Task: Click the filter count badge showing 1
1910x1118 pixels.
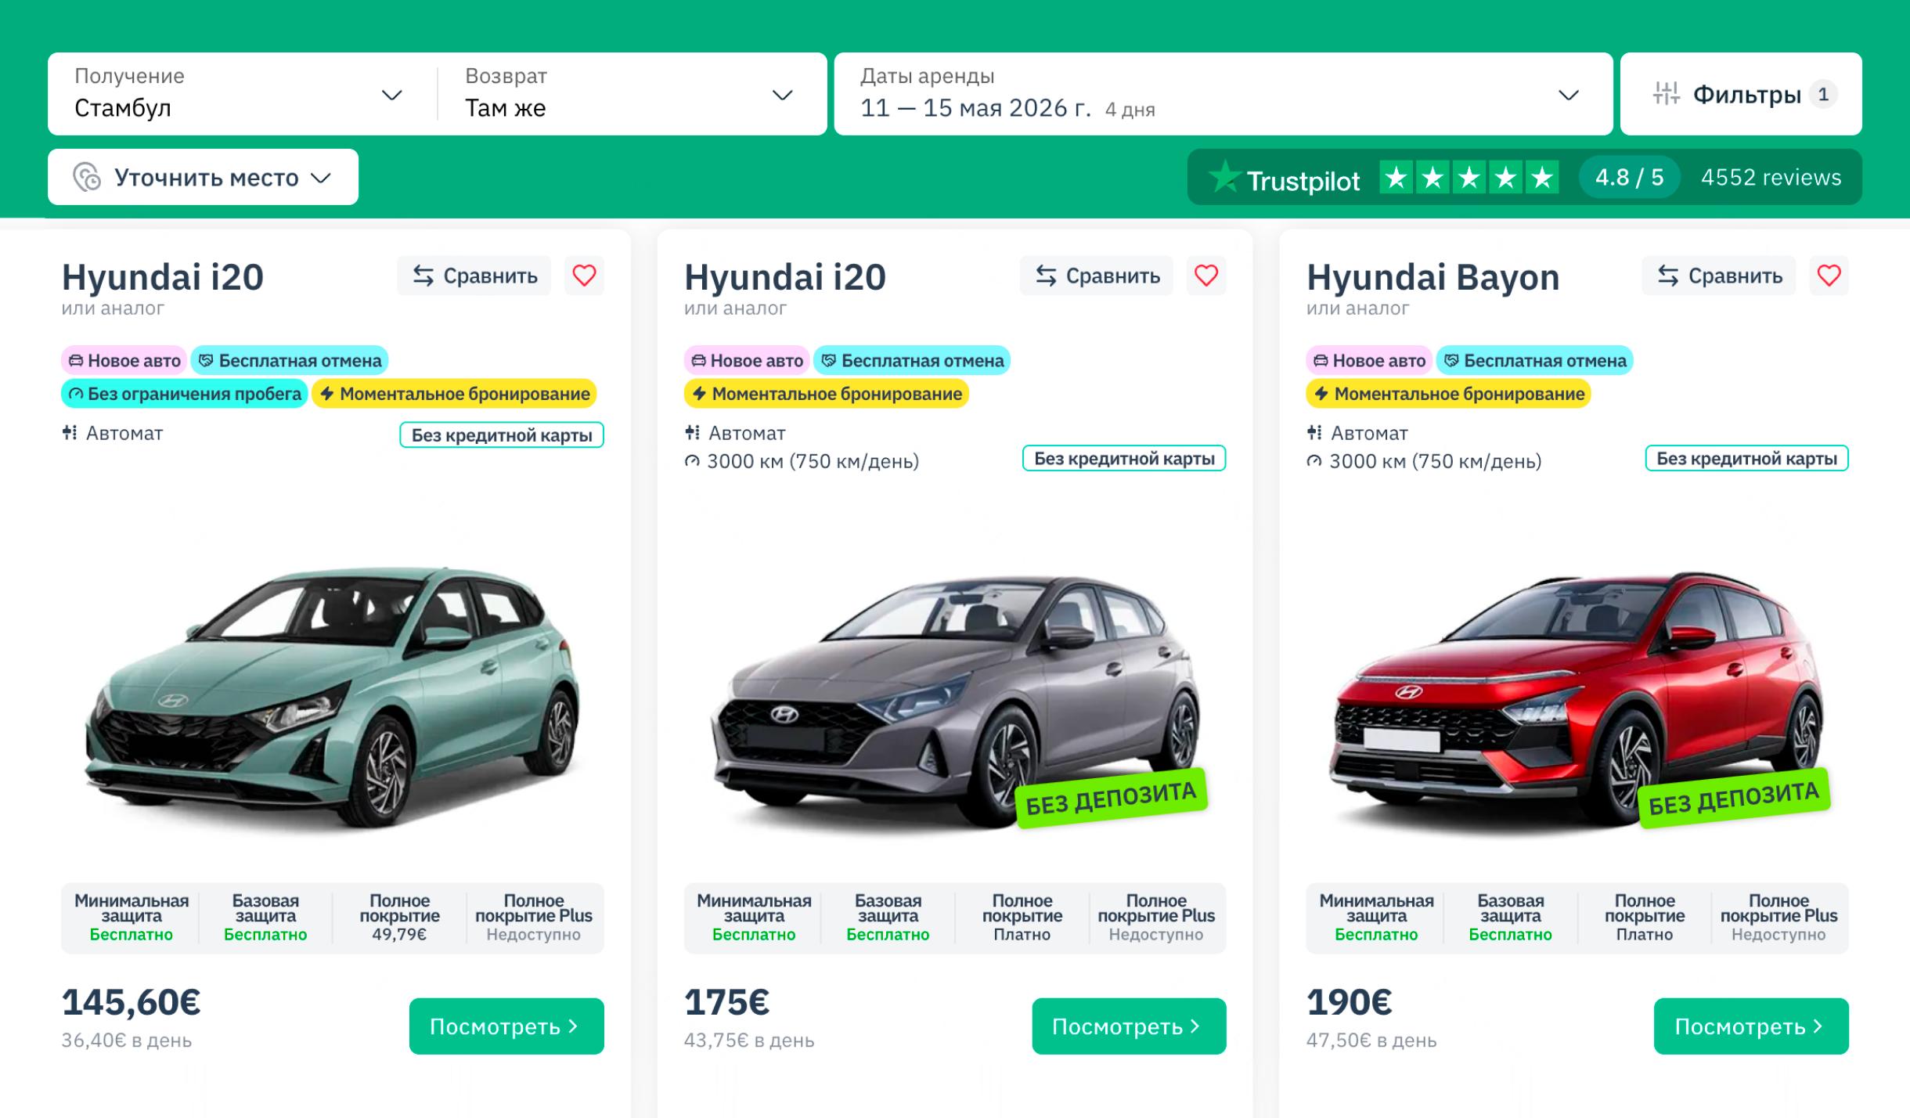Action: pyautogui.click(x=1823, y=94)
